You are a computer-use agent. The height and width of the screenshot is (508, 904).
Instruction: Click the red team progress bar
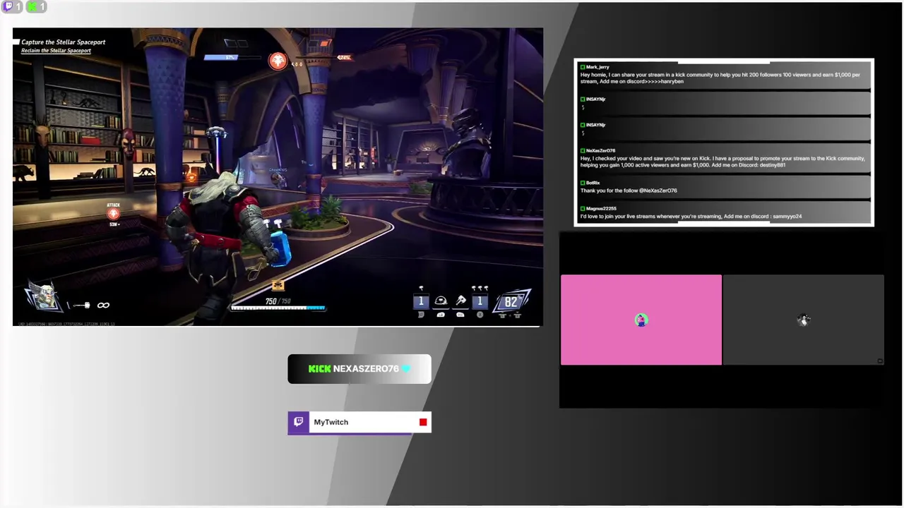tap(324, 57)
